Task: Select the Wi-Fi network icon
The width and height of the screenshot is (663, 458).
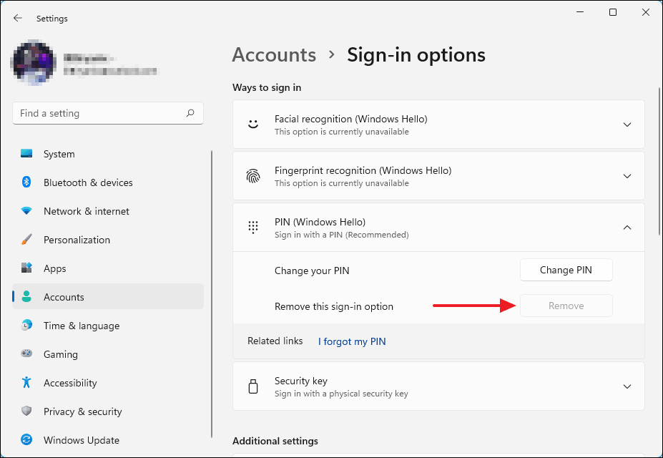Action: click(x=26, y=210)
